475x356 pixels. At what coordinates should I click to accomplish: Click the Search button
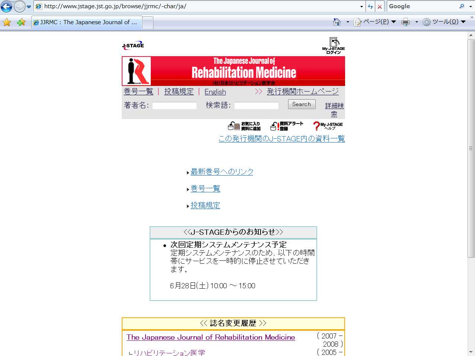click(x=302, y=104)
